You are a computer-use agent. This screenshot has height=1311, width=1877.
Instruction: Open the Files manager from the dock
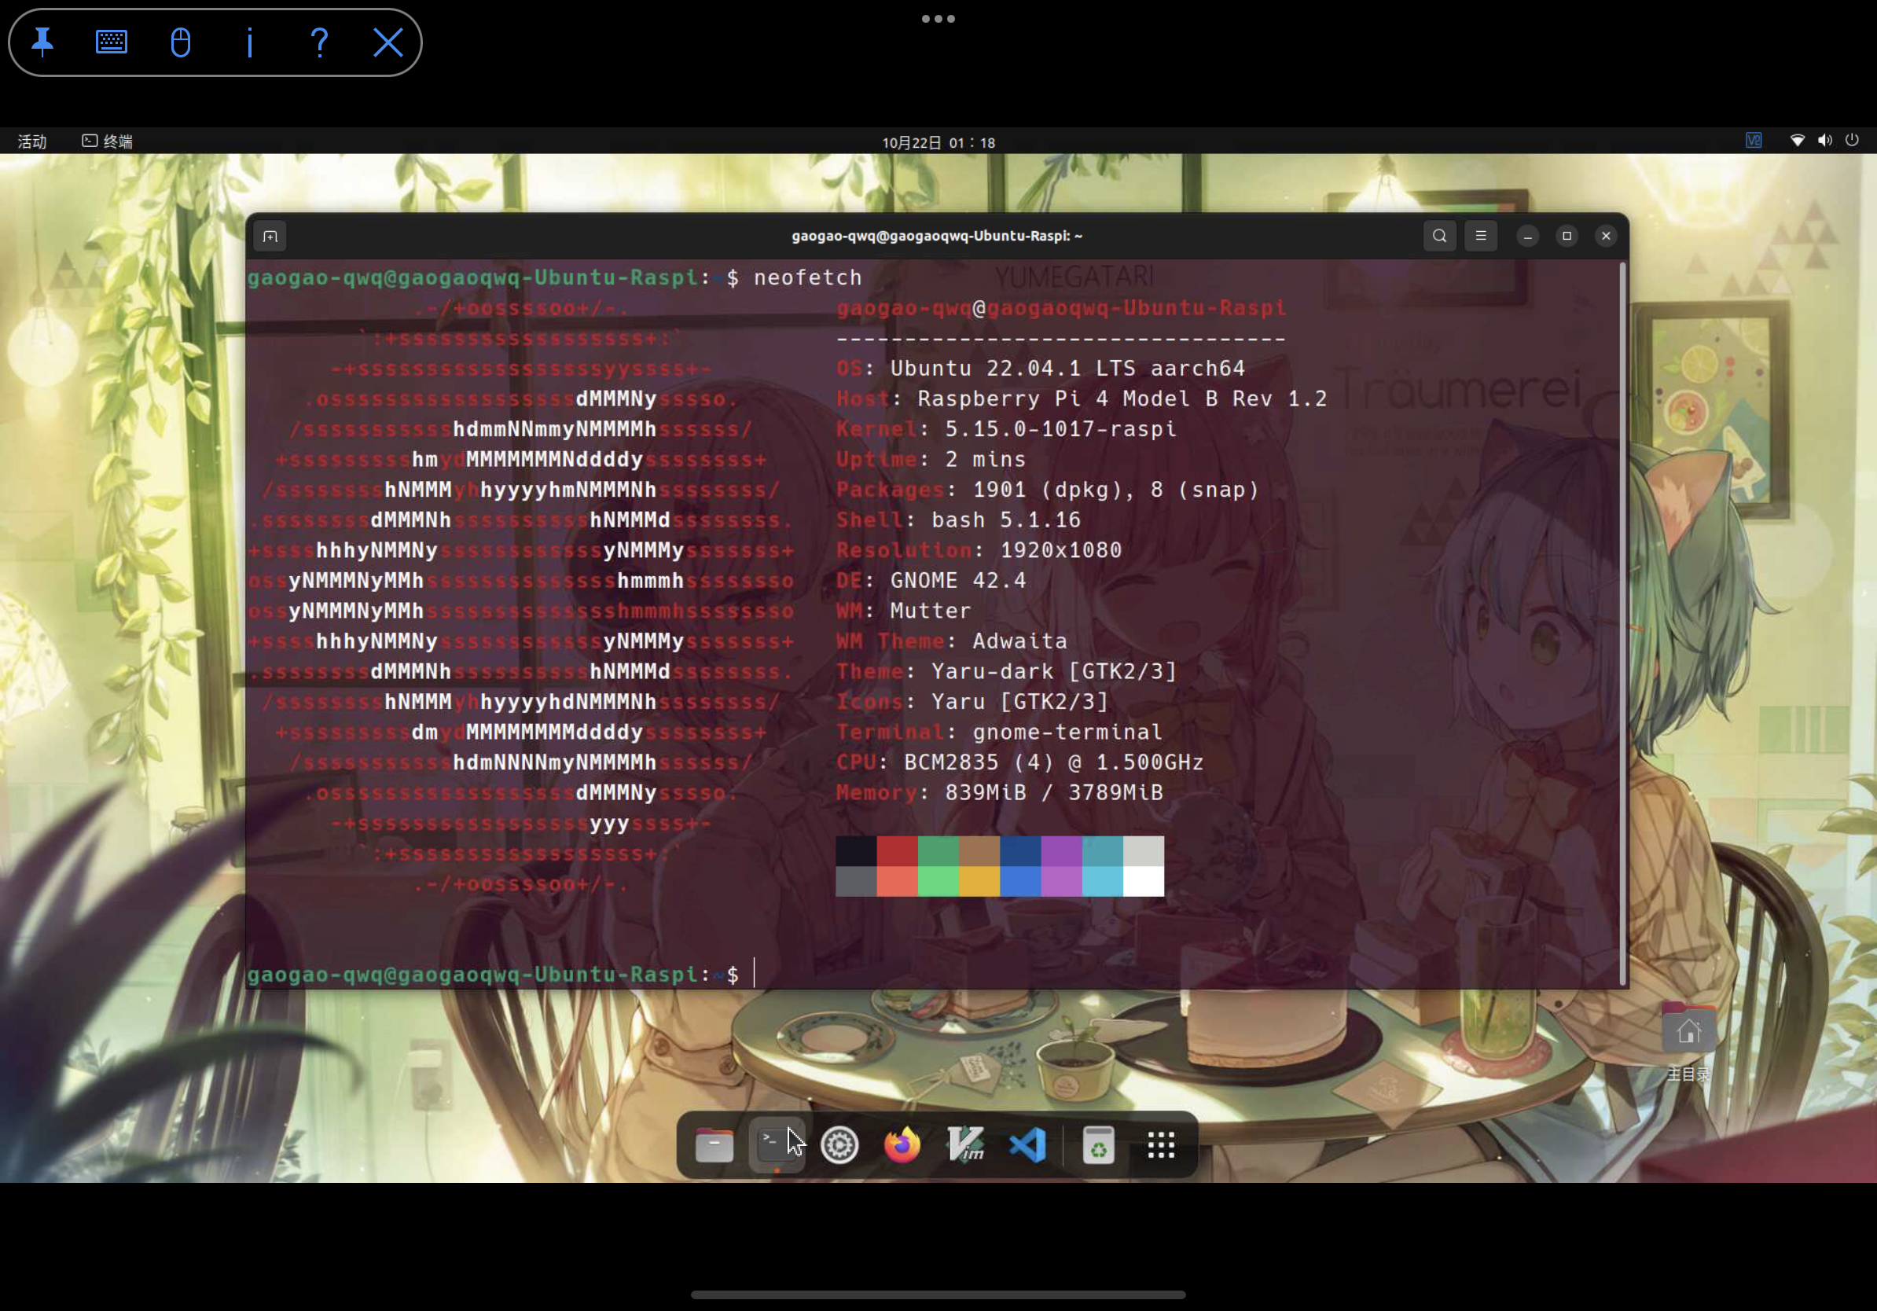714,1144
